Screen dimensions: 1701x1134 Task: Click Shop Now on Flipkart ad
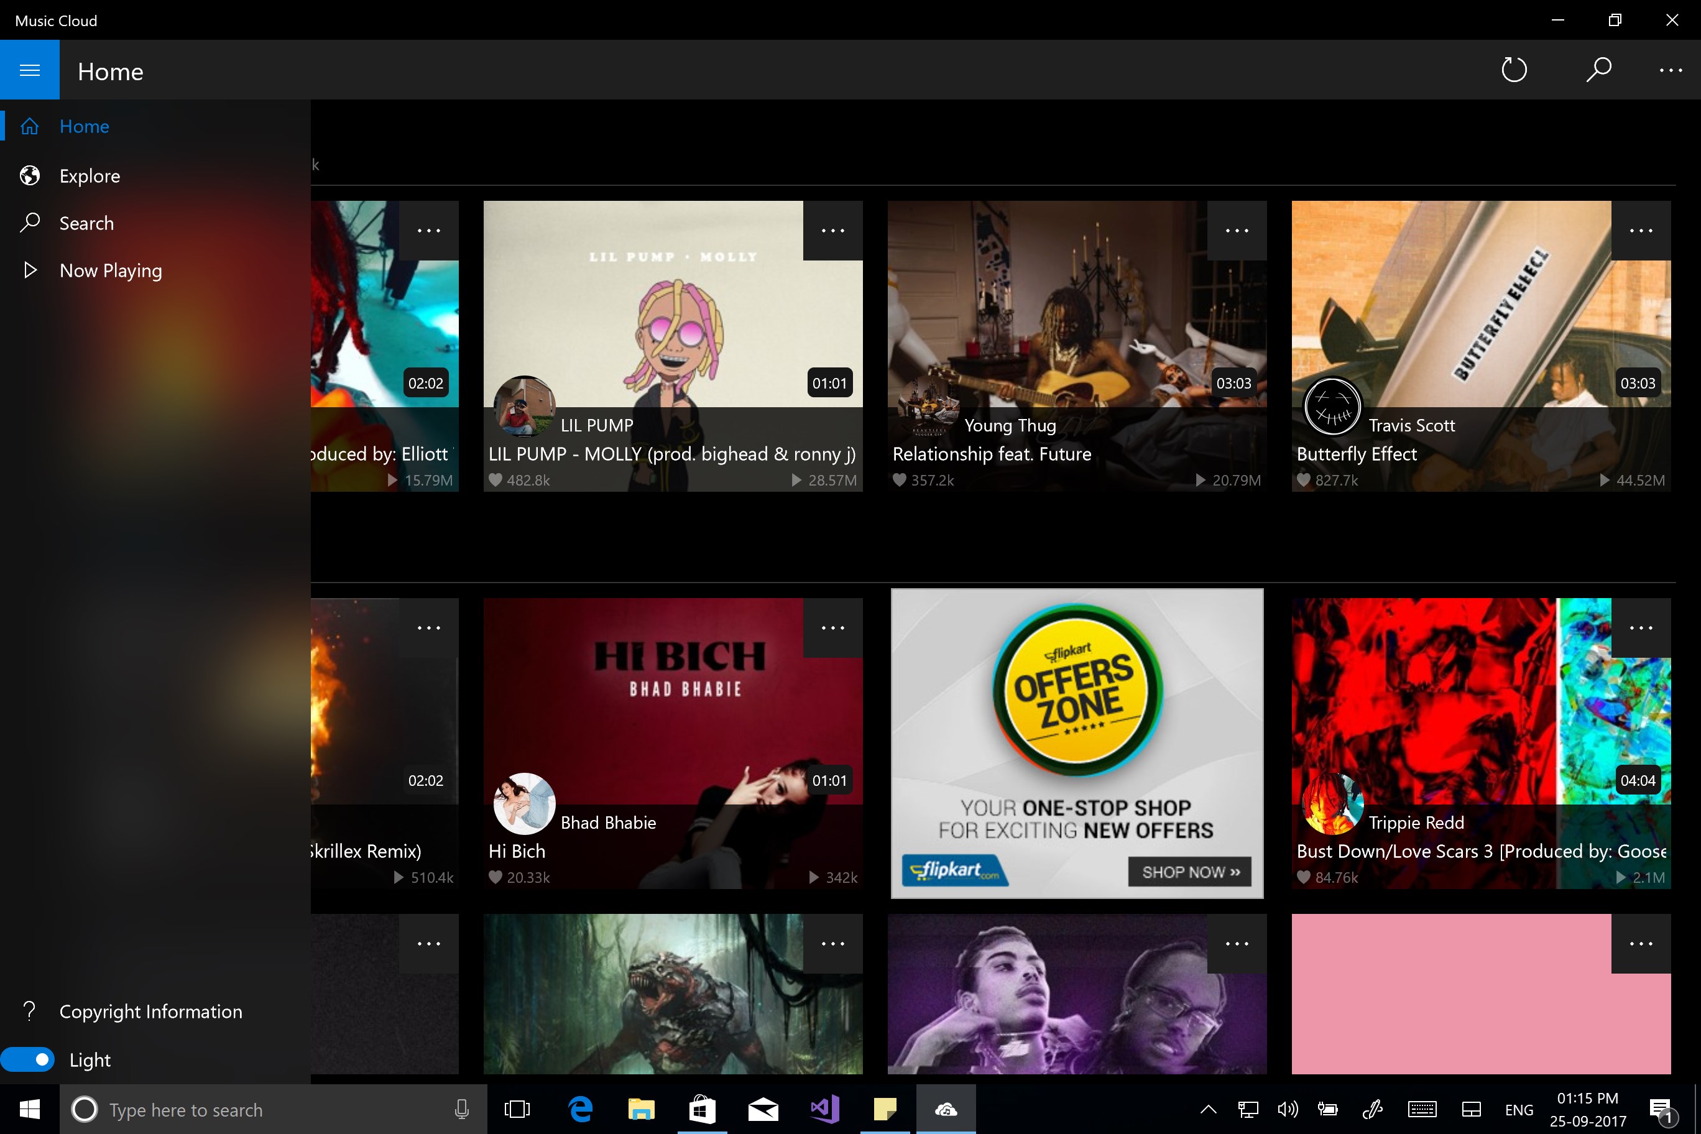pos(1190,872)
